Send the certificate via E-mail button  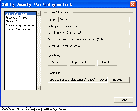click(x=107, y=63)
